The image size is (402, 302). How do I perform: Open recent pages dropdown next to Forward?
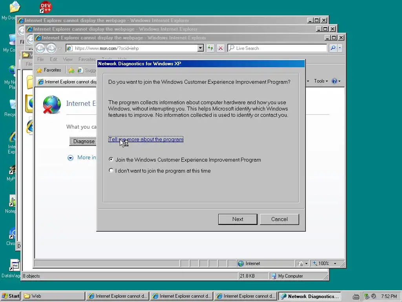tap(60, 48)
